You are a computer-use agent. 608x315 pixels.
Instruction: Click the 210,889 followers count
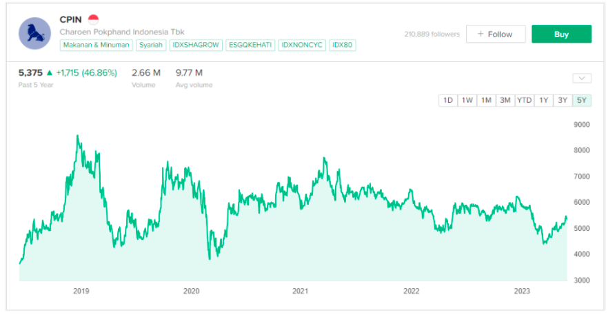click(432, 34)
